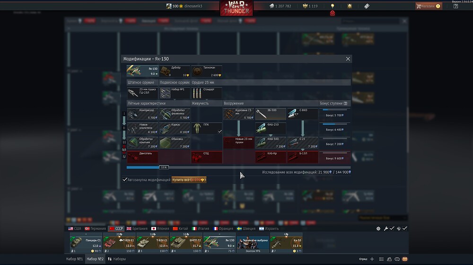Select the Новые усилители modification
Image resolution: width=473 pixels, height=265 pixels.
142,128
